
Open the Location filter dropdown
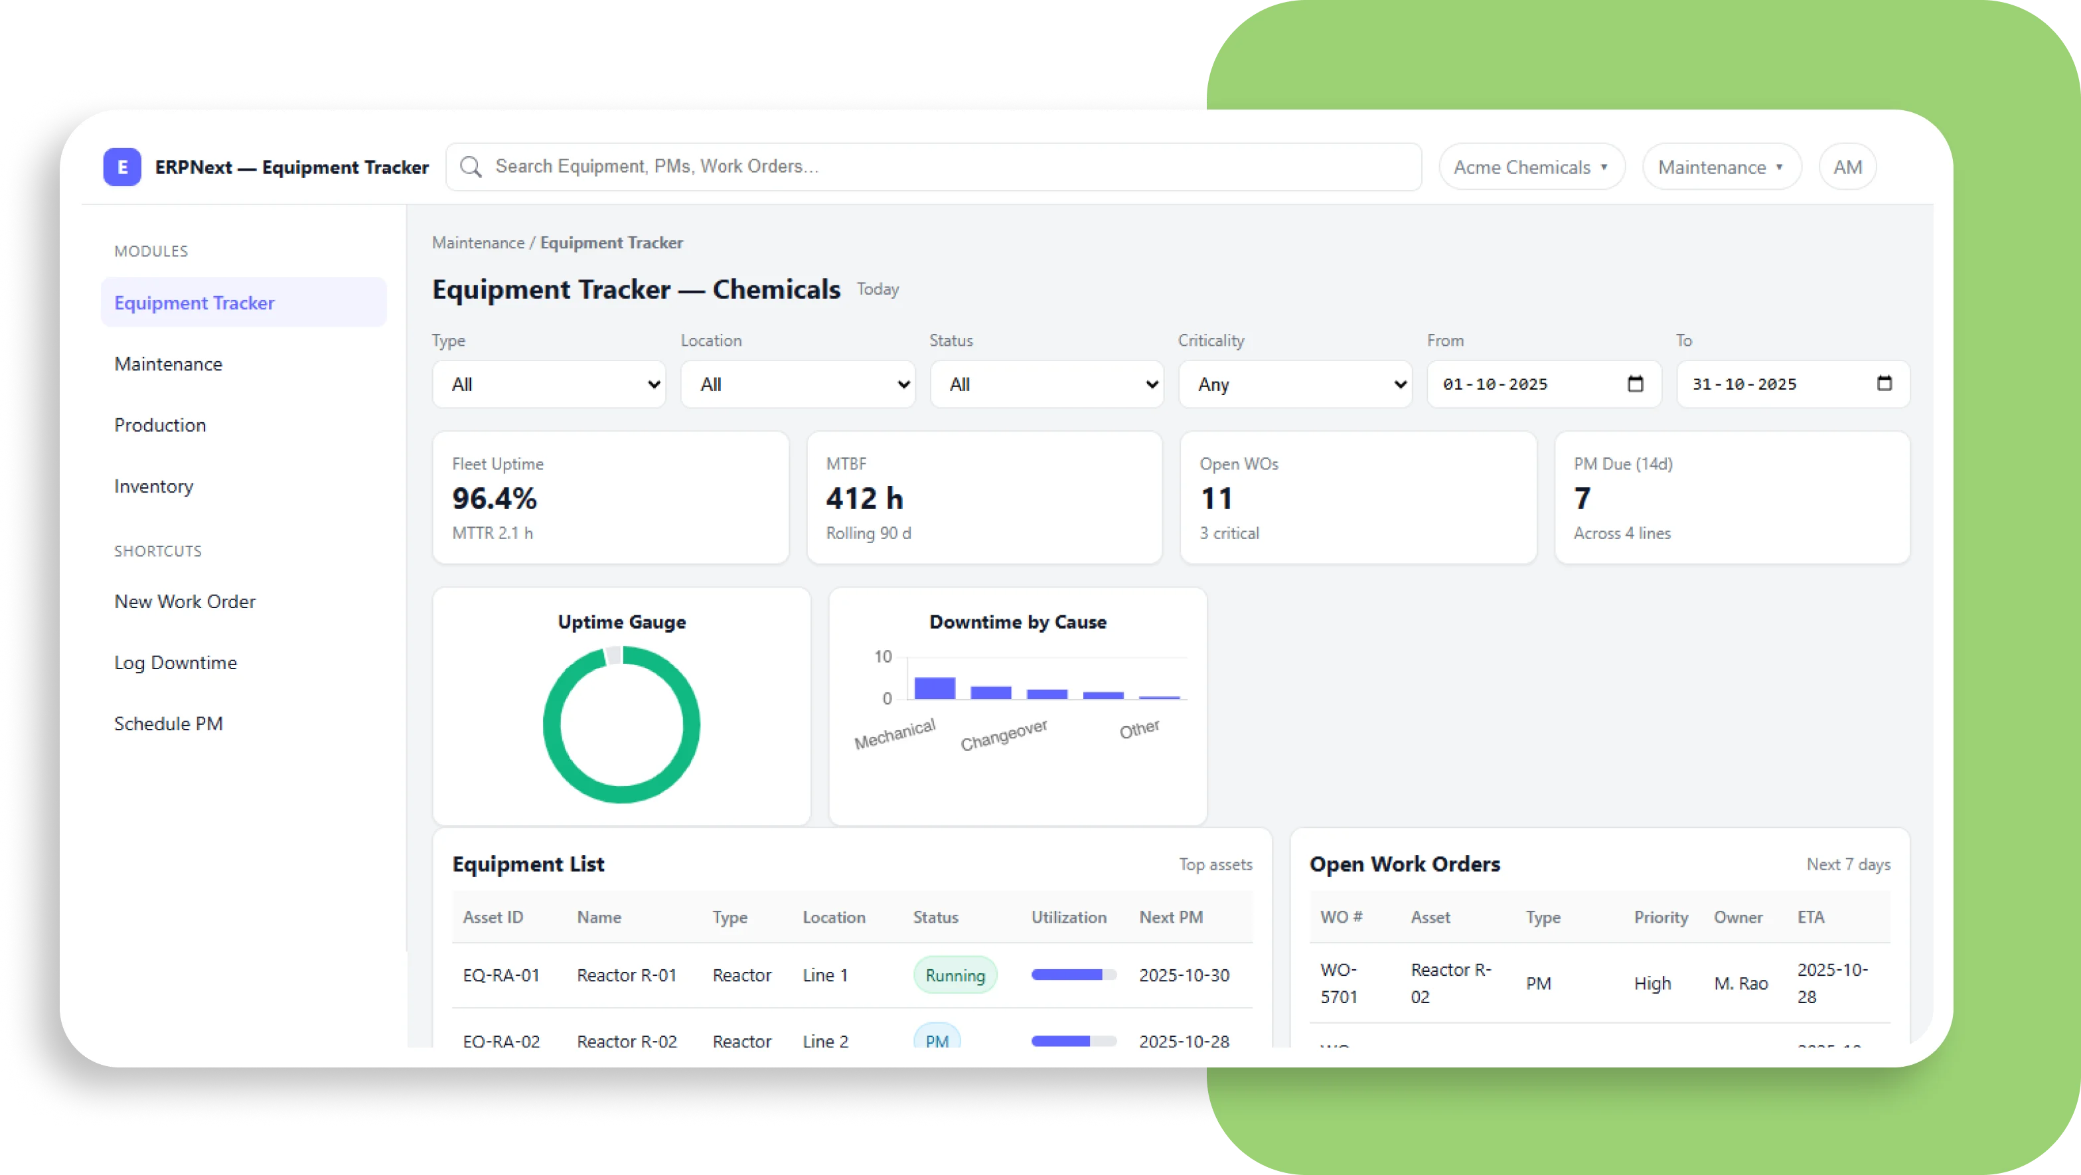coord(798,384)
